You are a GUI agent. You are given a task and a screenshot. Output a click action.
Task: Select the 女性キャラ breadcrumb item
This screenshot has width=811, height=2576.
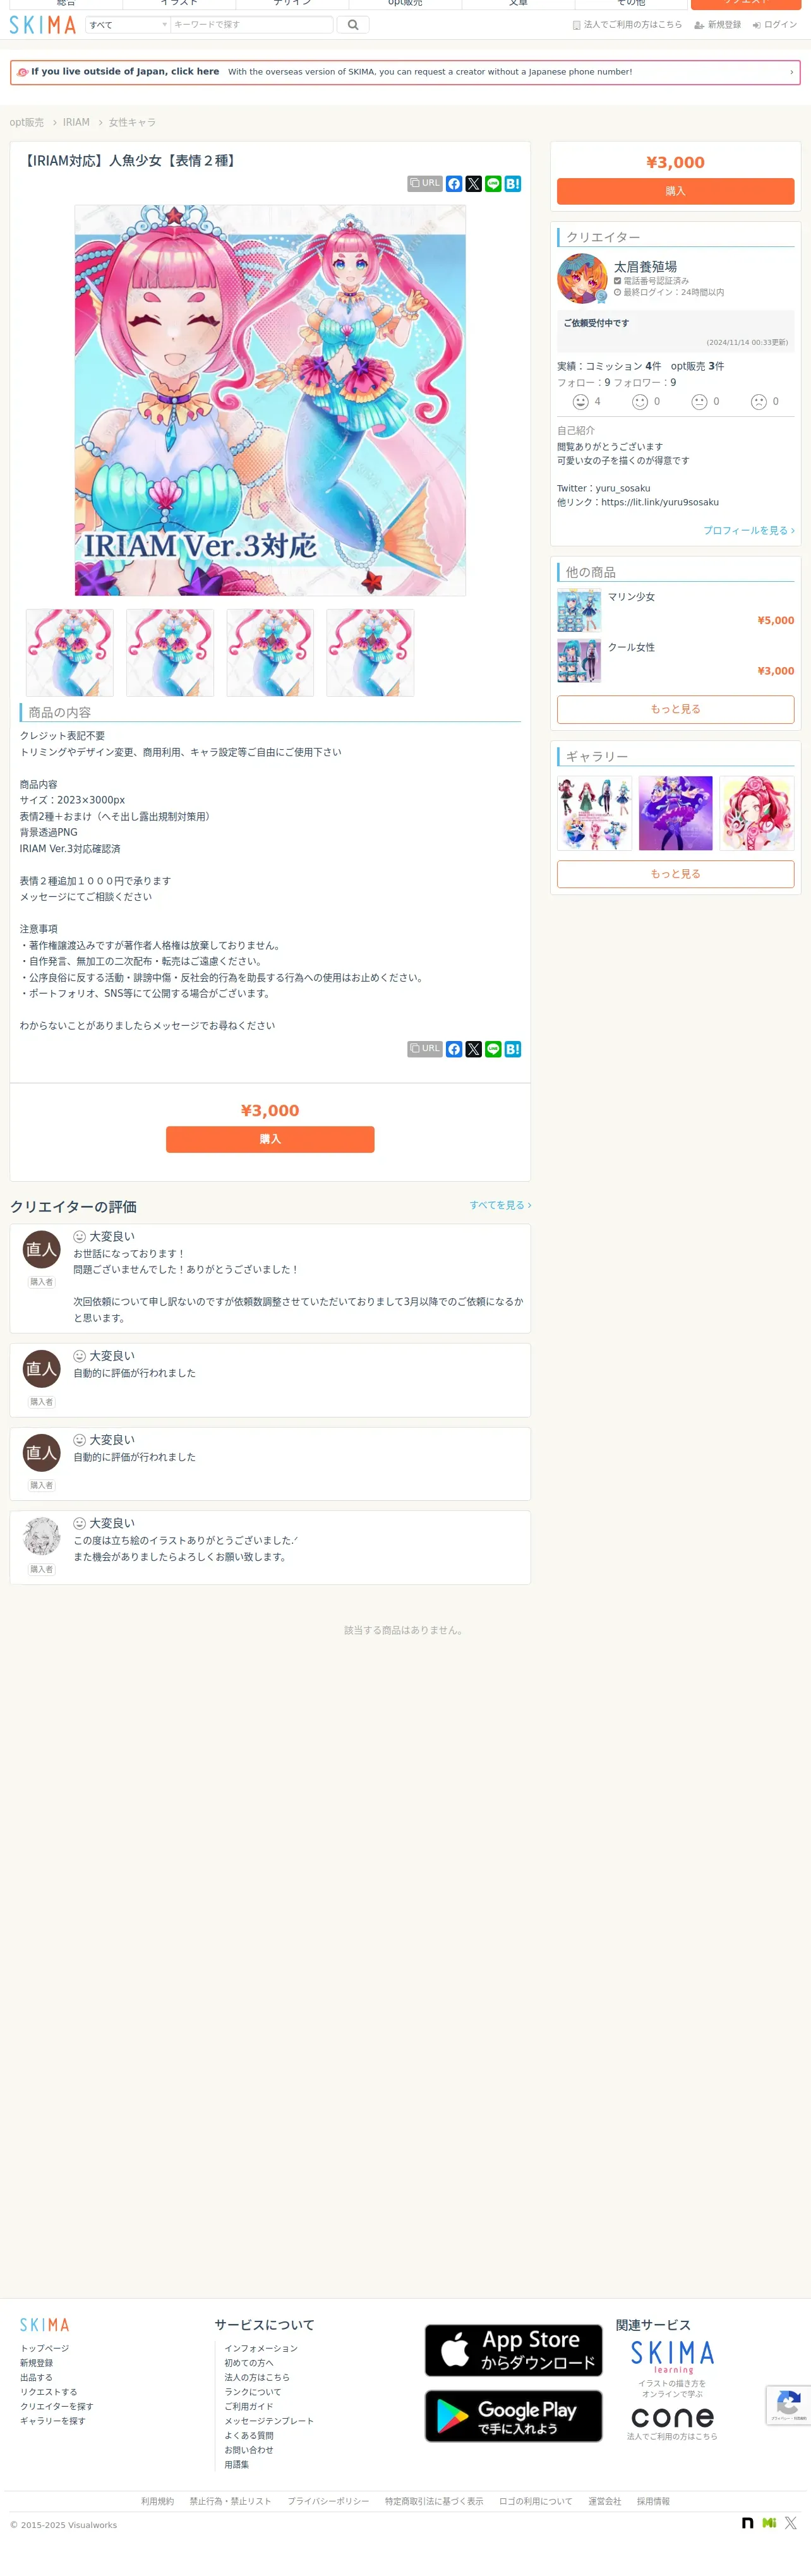tap(132, 122)
